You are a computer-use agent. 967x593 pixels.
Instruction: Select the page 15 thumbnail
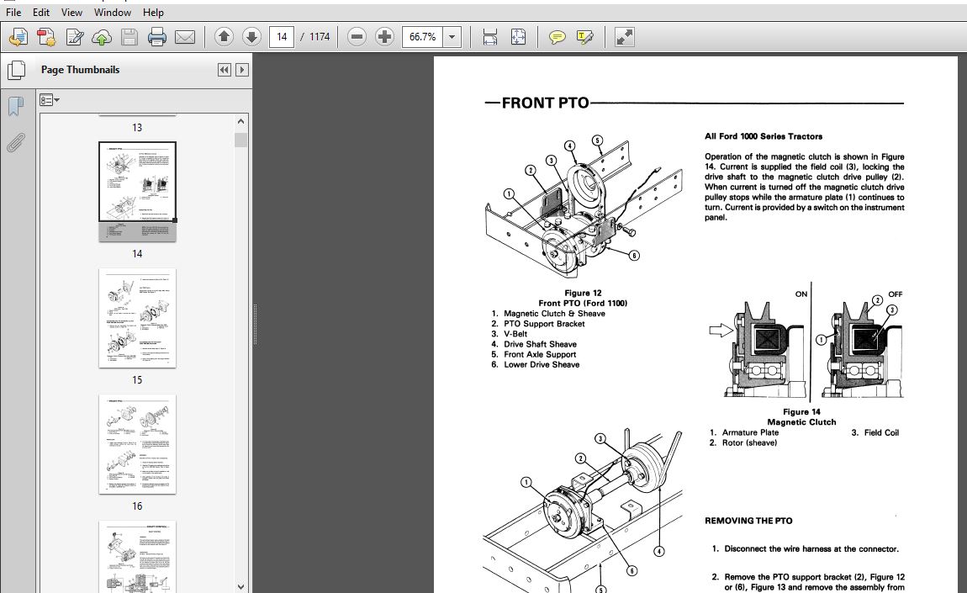pos(137,318)
